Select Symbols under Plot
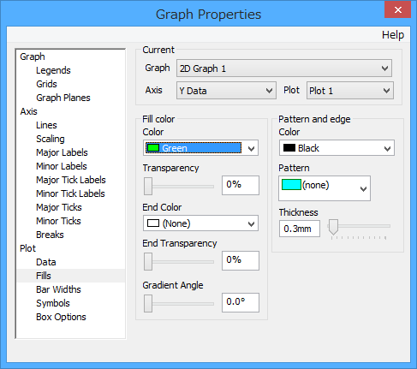The height and width of the screenshot is (369, 417). pos(53,303)
